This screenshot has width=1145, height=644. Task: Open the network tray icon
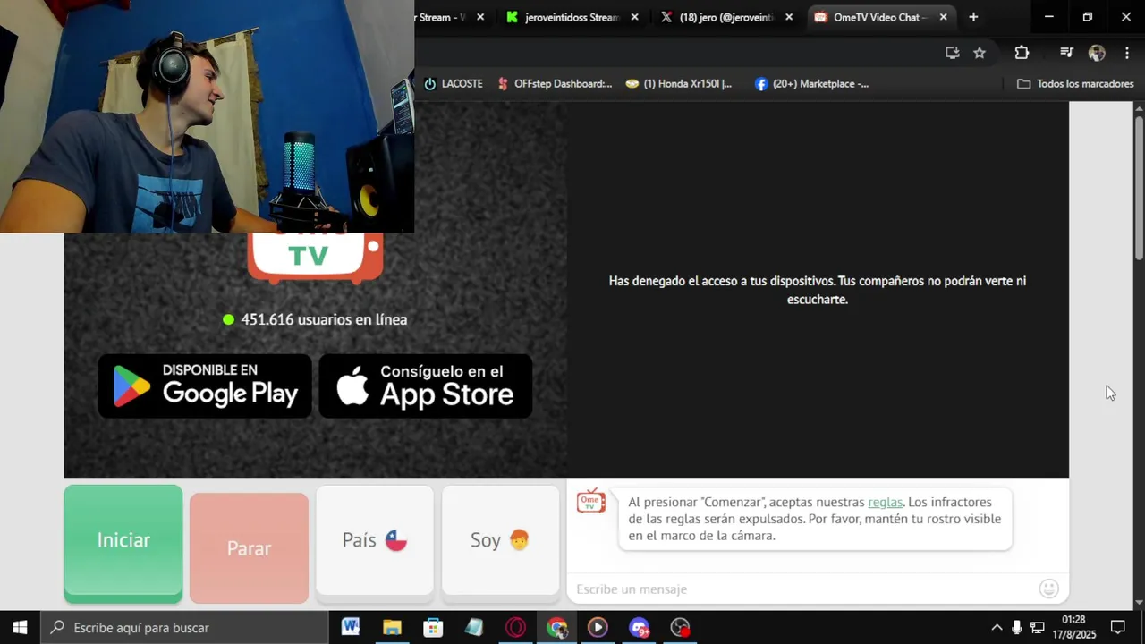pos(1038,628)
